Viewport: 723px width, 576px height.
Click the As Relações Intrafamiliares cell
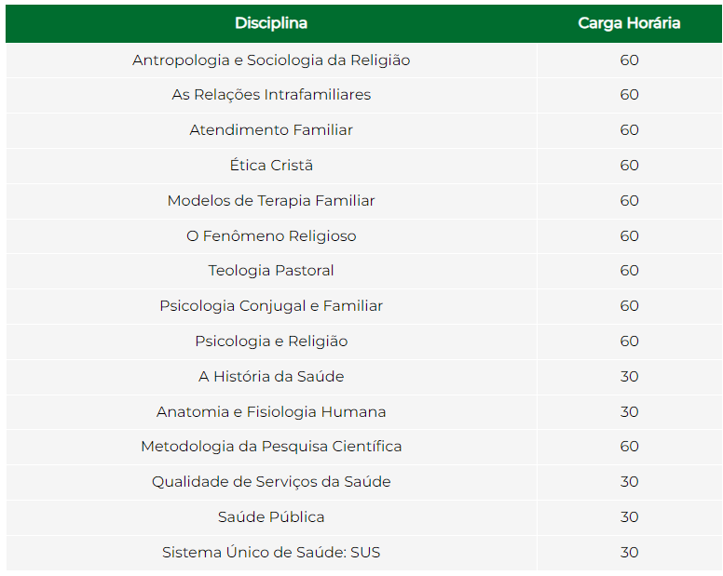271,95
